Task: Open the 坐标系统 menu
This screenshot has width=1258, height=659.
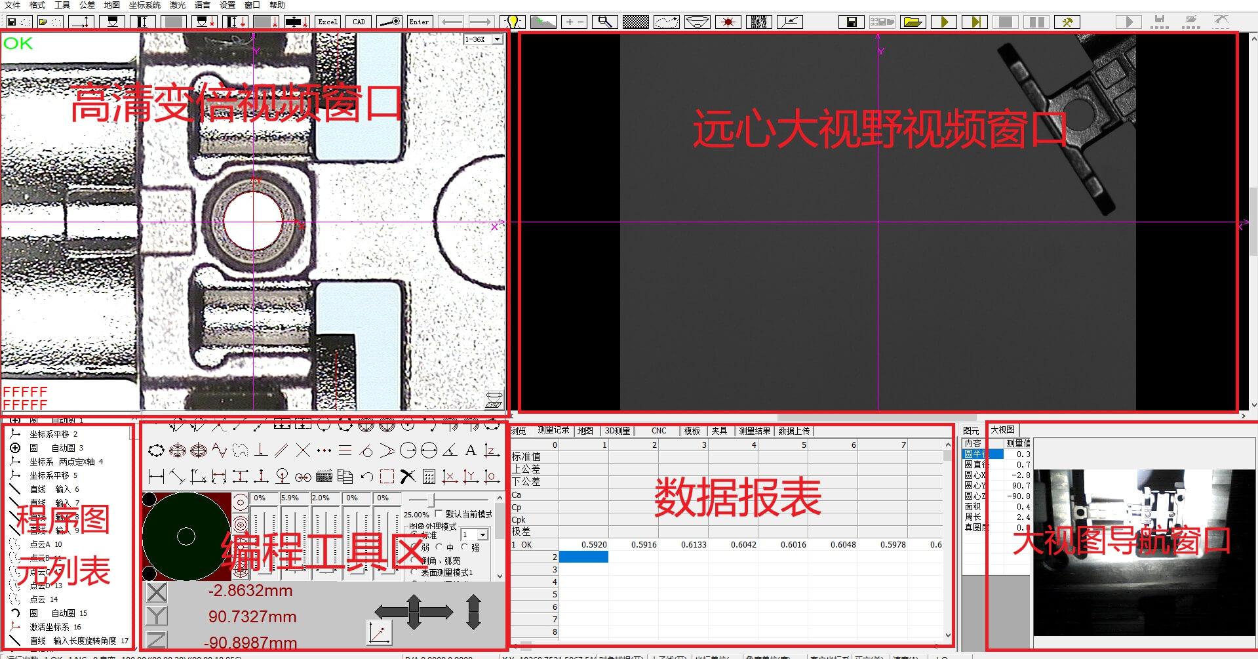Action: [144, 5]
